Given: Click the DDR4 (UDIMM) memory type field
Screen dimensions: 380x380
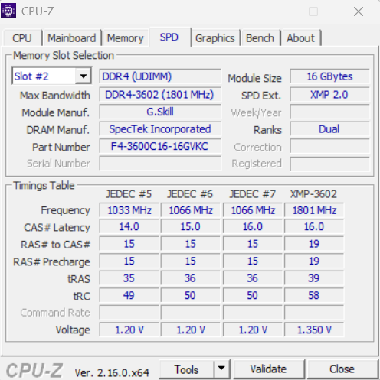Looking at the screenshot, I should pos(160,76).
